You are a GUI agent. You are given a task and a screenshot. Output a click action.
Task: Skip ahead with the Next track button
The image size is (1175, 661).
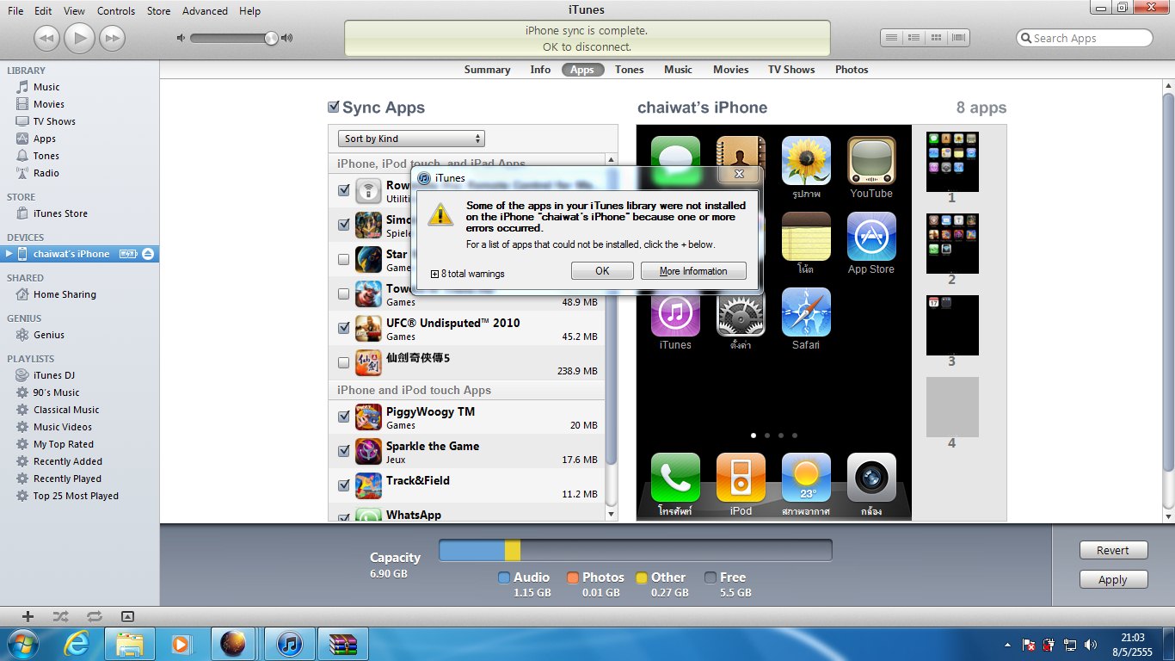[x=112, y=38]
